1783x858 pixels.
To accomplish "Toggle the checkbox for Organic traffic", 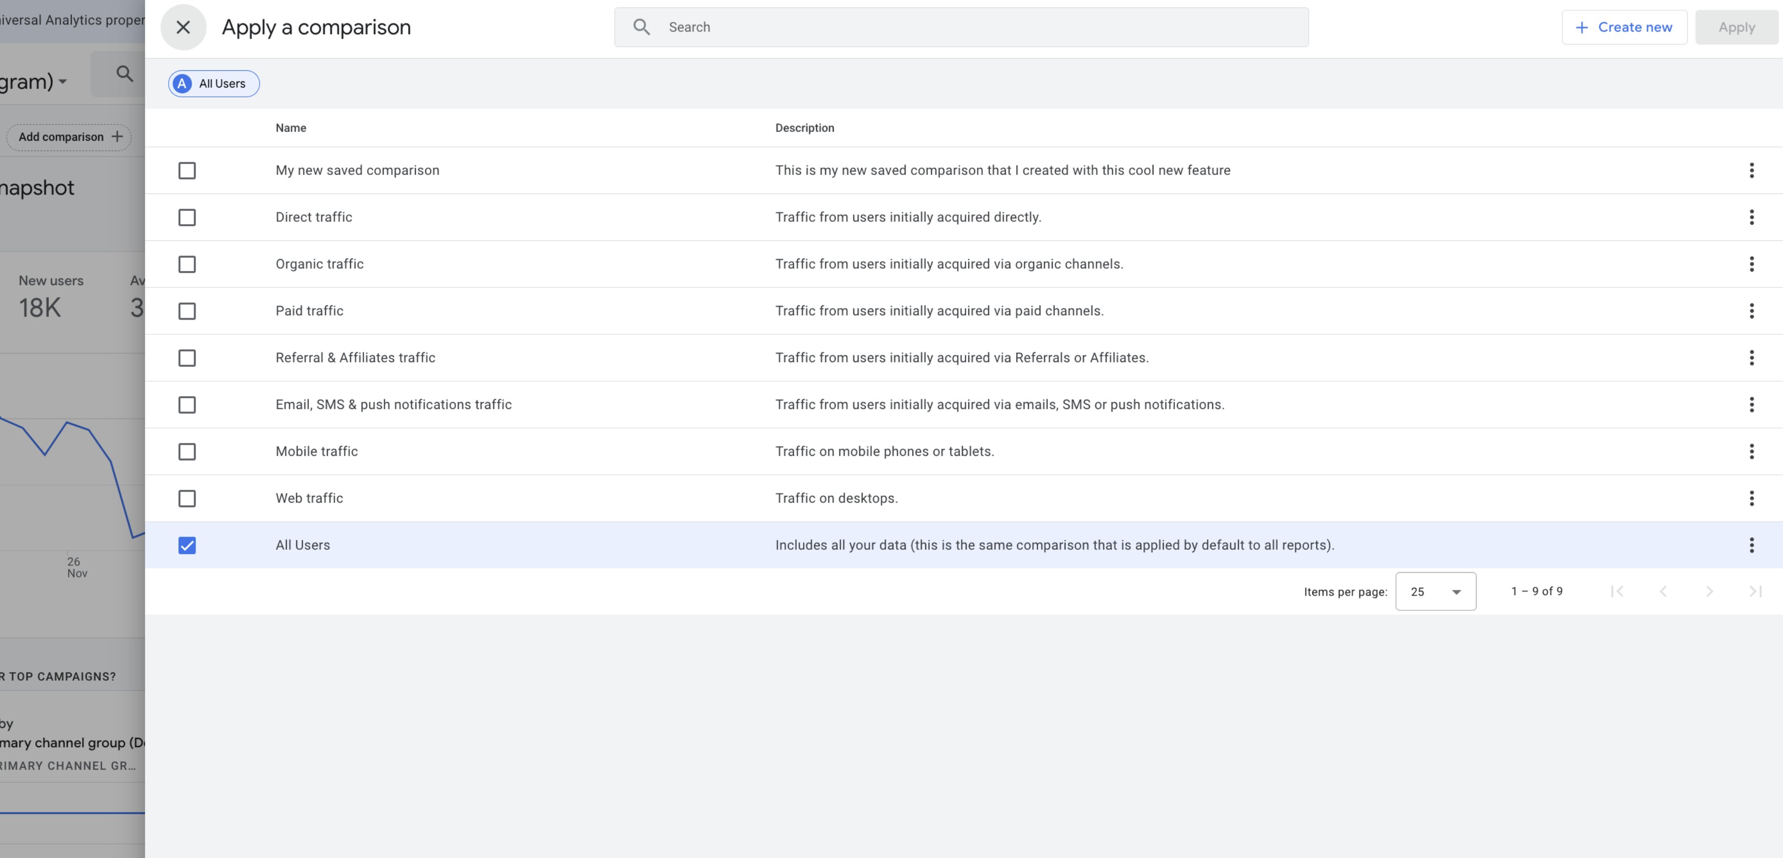I will tap(187, 264).
